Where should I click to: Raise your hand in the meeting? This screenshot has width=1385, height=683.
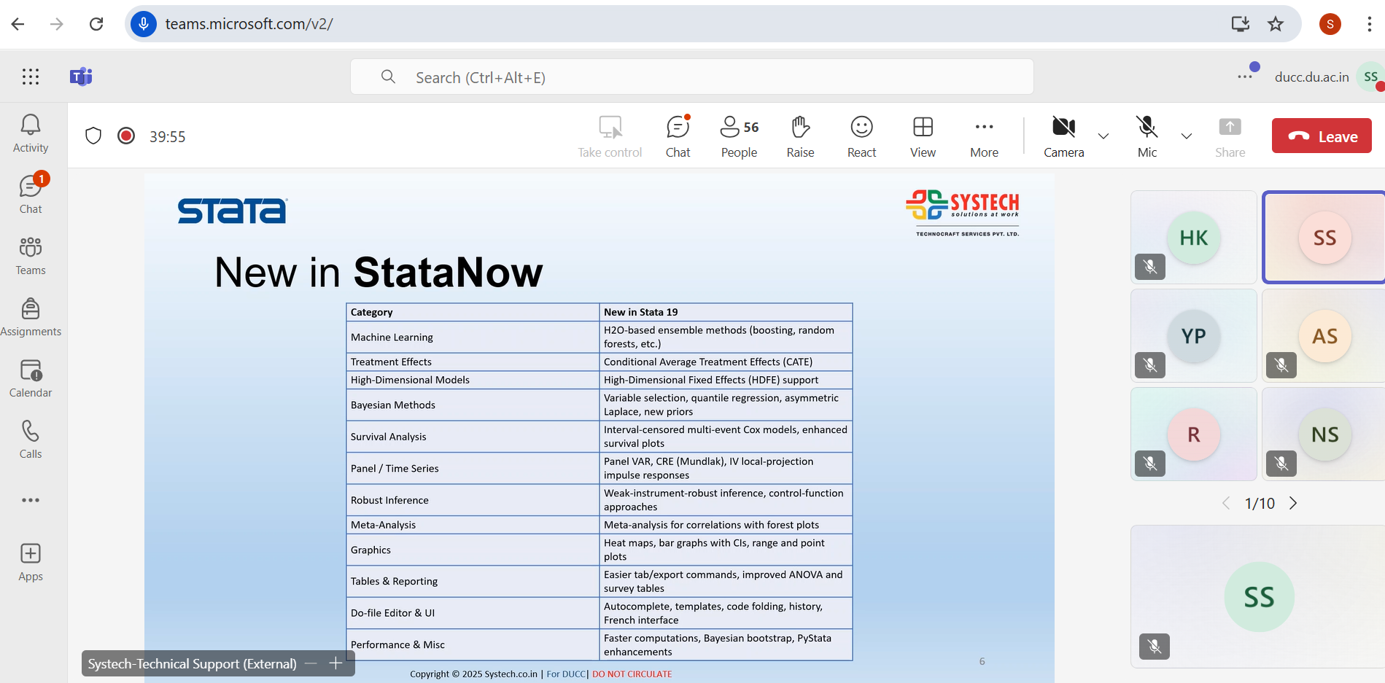(x=800, y=136)
